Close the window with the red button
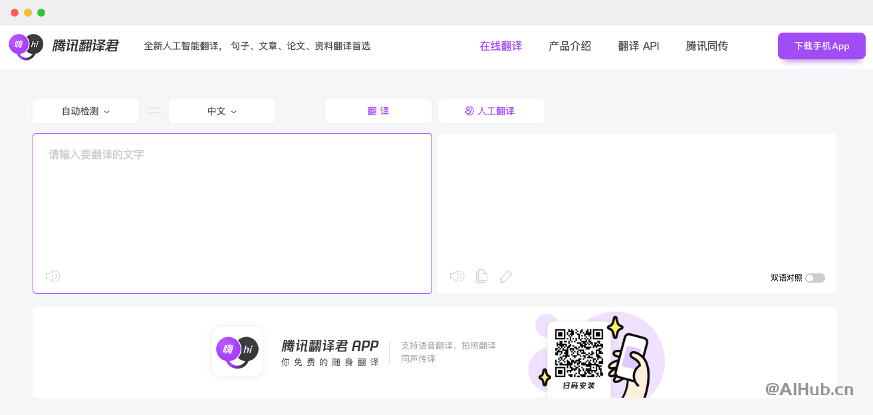This screenshot has width=873, height=415. [x=15, y=13]
